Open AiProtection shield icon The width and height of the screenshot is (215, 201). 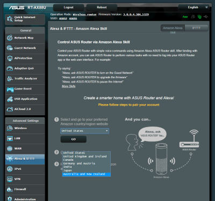pos(10,58)
